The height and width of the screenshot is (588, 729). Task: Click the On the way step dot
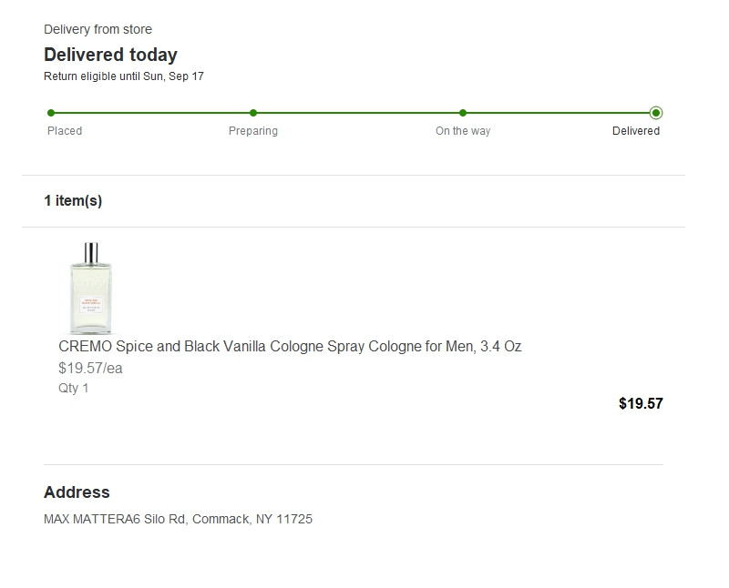[463, 113]
